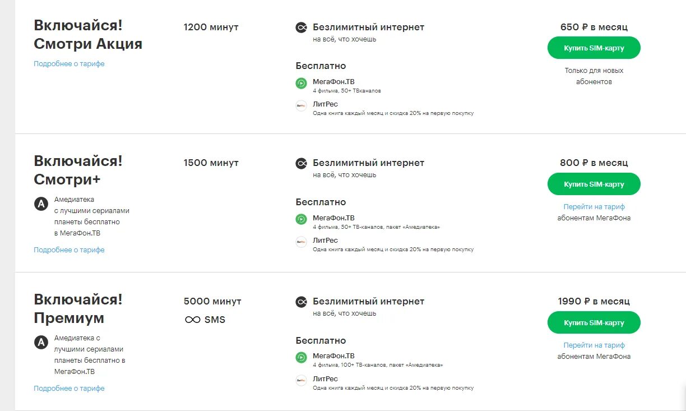Click the infinity icon beside 650 ₽ tariff internet
This screenshot has height=411, width=686.
pos(302,27)
